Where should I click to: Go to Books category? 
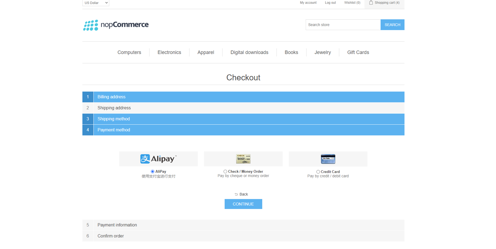click(291, 52)
